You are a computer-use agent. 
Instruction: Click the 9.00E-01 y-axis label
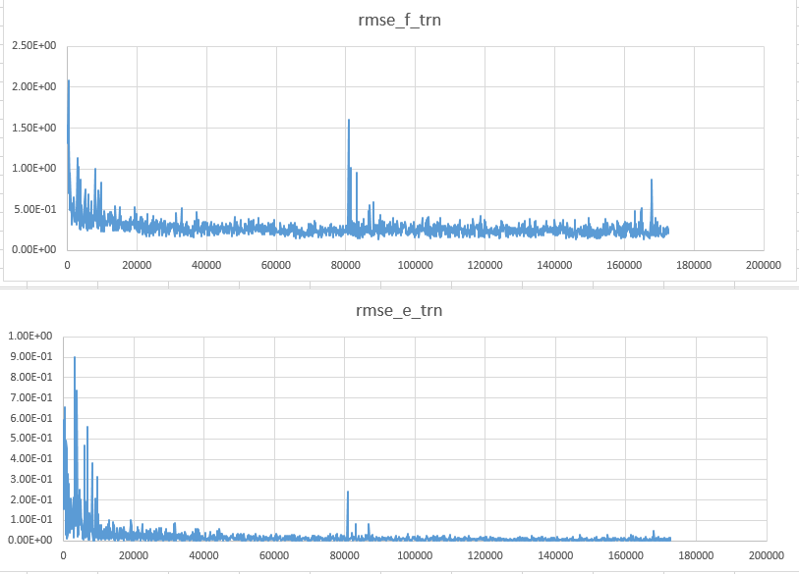(x=31, y=357)
